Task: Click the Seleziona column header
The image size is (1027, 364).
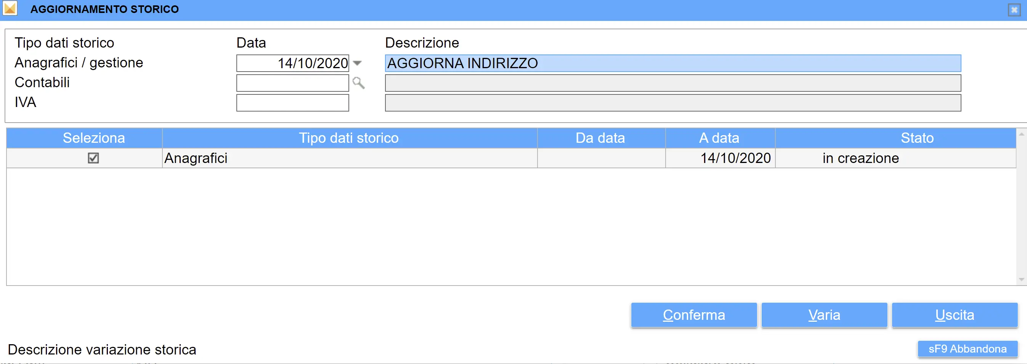Action: [94, 138]
